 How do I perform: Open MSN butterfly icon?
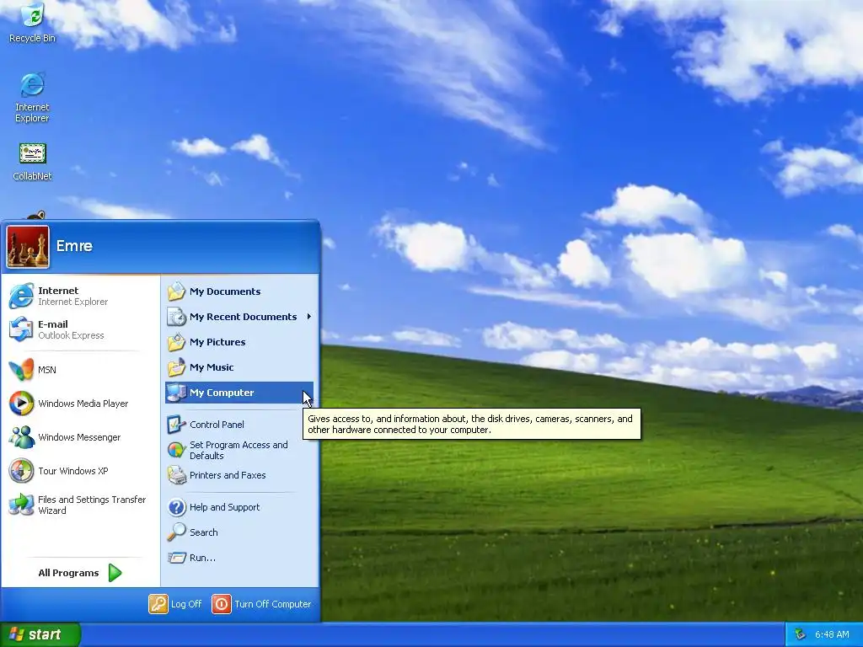21,369
